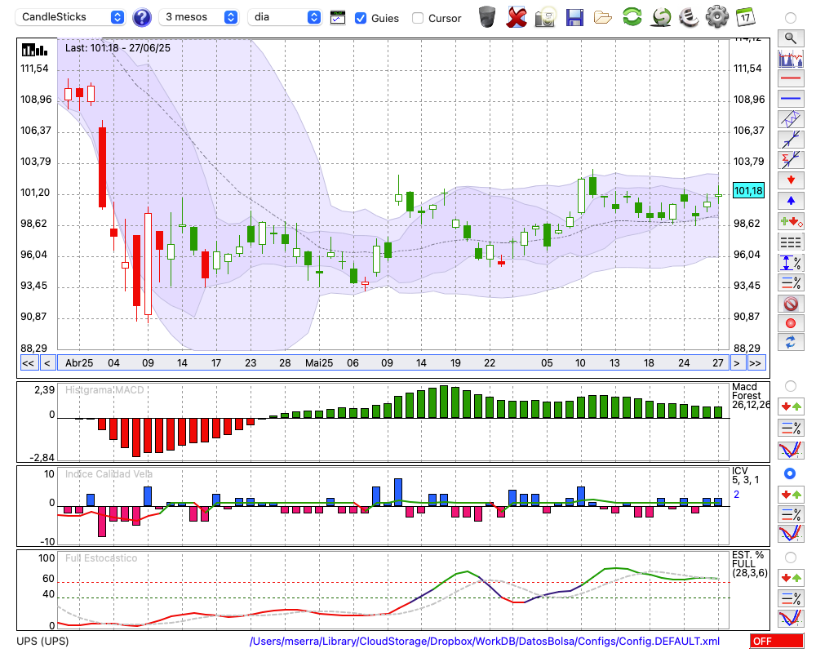Click the 'EST. % FULL (28,3,6)' label
Screen dimensions: 816x653
tap(749, 564)
